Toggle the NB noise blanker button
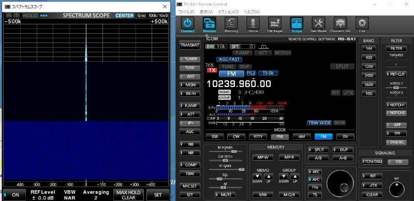The height and width of the screenshot is (201, 414). click(189, 144)
